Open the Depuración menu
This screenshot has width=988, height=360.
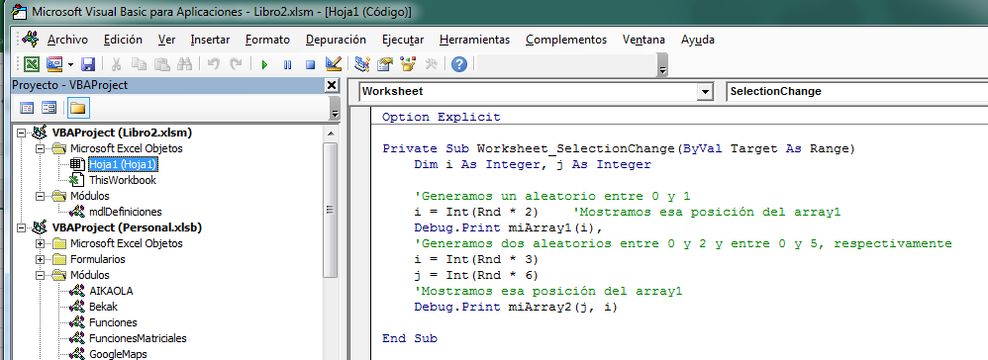click(336, 40)
